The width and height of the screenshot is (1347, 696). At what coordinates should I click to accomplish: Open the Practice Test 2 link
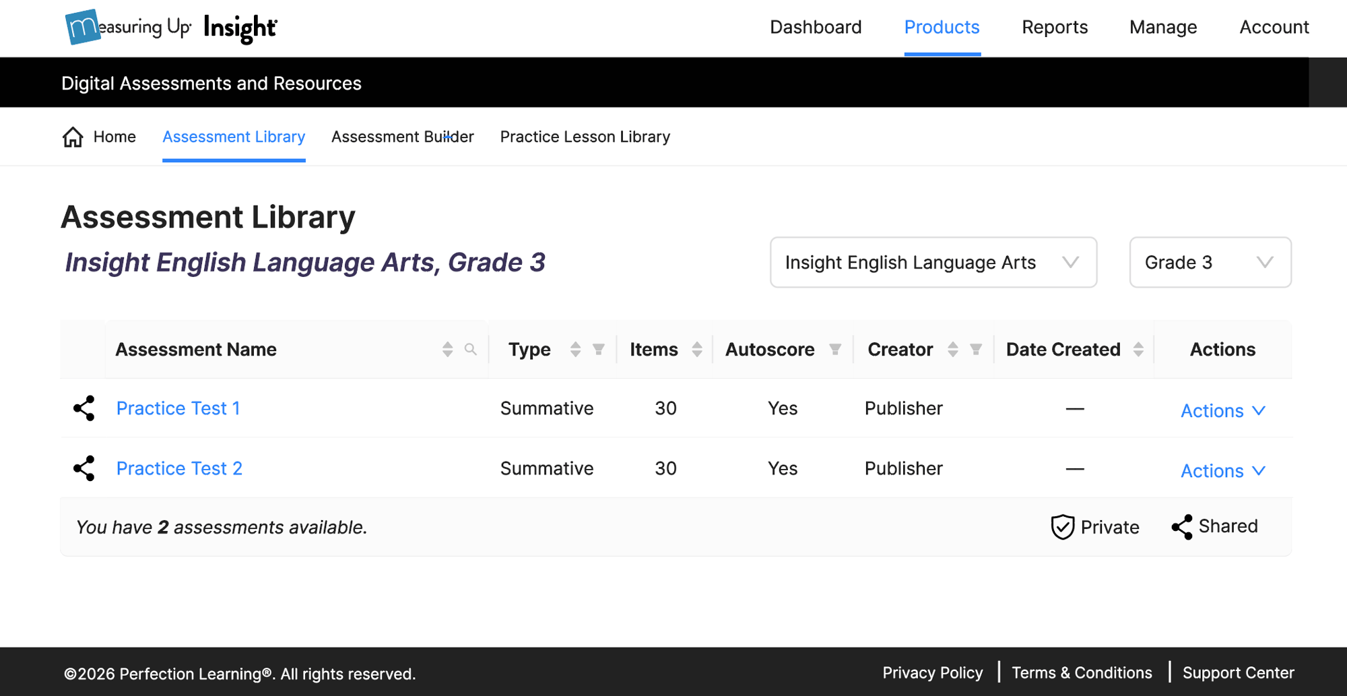click(179, 468)
